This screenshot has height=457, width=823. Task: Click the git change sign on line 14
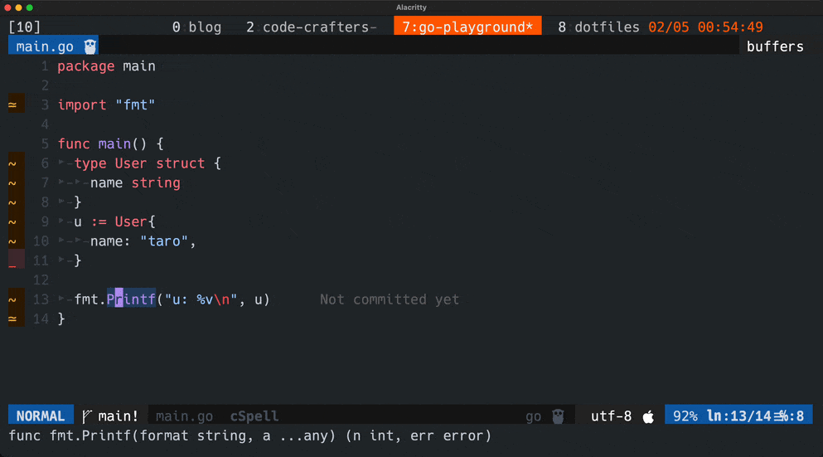click(x=12, y=318)
